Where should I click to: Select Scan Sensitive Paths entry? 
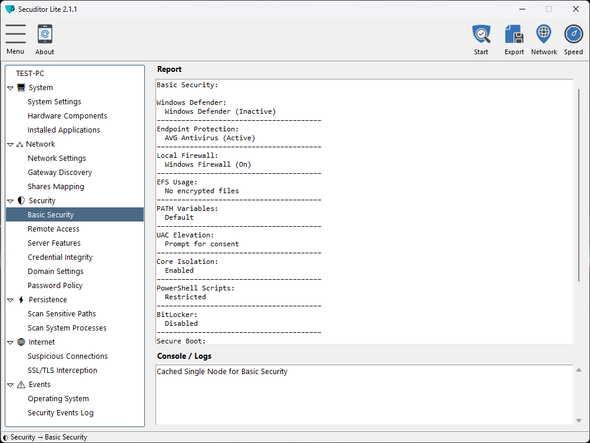(62, 314)
